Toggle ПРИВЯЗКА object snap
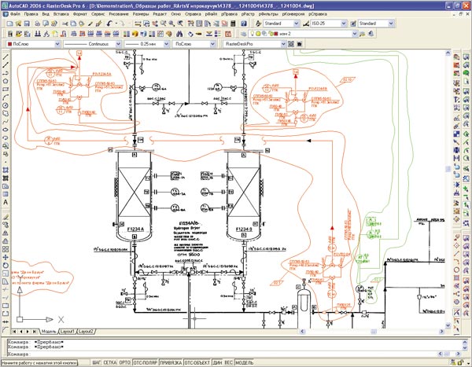Image resolution: width=472 pixels, height=367 pixels. point(169,362)
